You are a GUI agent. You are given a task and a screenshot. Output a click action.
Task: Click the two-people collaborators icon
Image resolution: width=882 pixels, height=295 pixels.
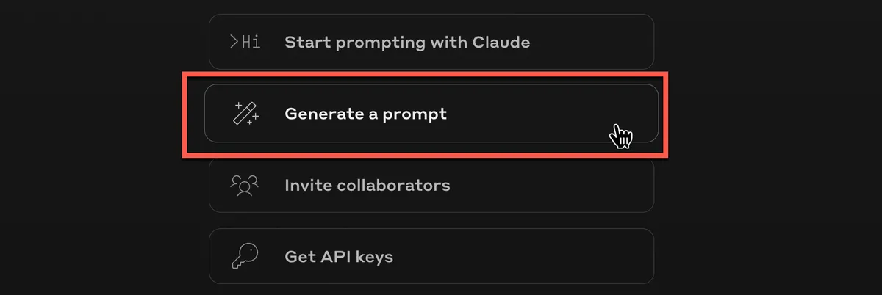[x=245, y=185]
